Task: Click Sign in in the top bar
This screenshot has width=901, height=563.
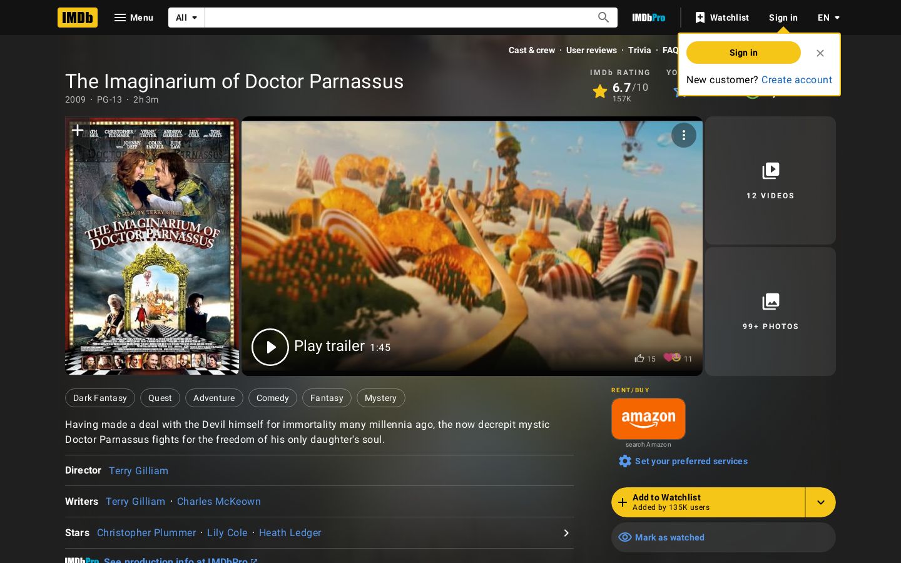Action: (x=783, y=18)
